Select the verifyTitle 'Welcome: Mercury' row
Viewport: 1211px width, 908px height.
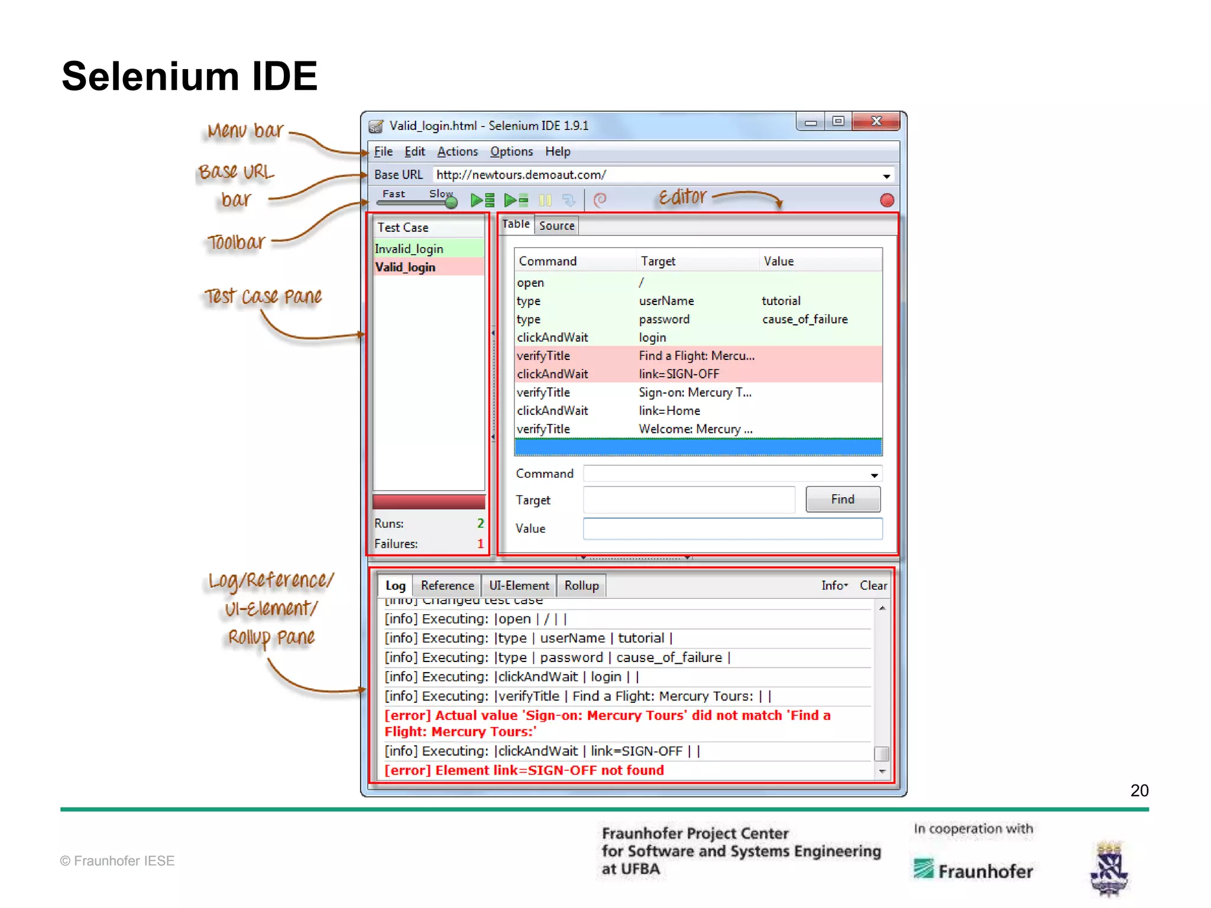coord(698,429)
